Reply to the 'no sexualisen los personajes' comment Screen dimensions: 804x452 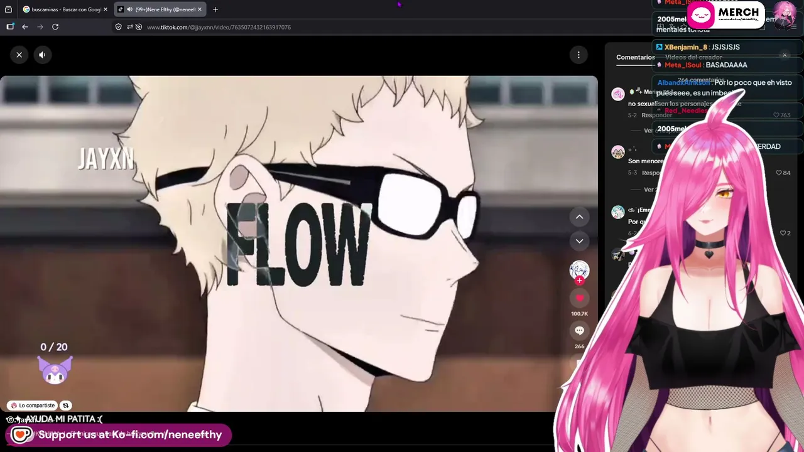(x=657, y=116)
